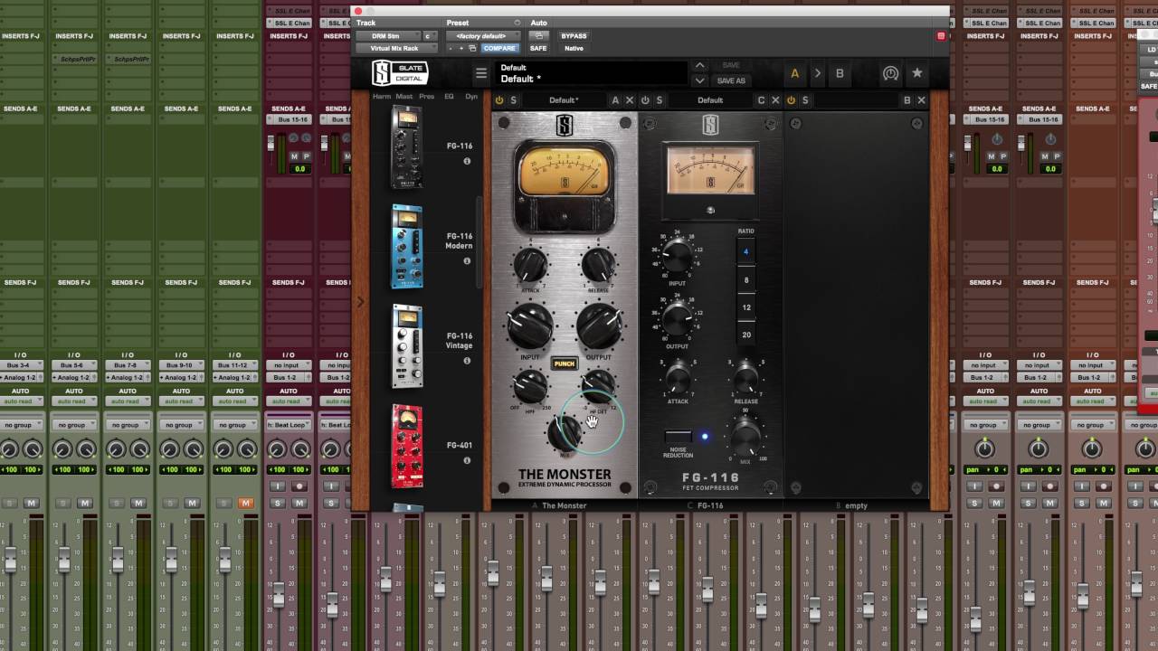1158x651 pixels.
Task: Select the FG-401 red module thumbnail
Action: coord(406,446)
